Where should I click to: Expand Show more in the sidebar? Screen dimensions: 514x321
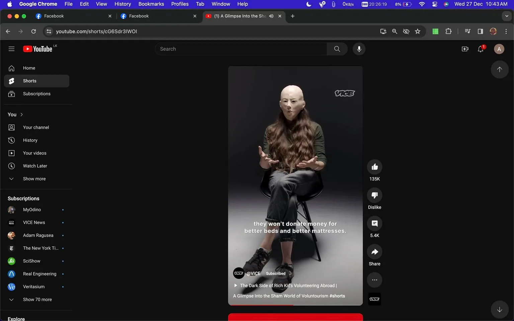(34, 179)
